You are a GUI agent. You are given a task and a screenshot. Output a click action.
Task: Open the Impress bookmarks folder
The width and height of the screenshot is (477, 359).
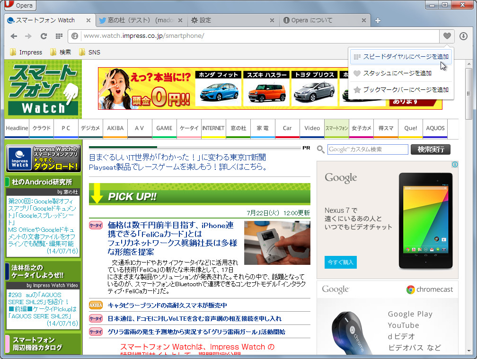(26, 52)
